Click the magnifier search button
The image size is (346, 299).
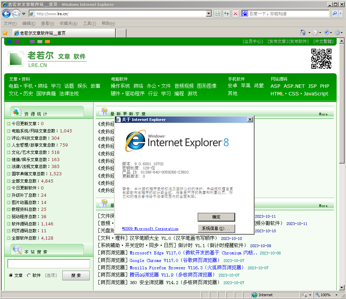(x=335, y=13)
